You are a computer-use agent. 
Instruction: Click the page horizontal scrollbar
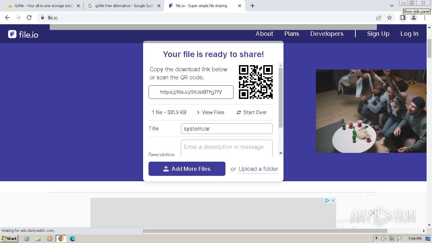[265, 231]
